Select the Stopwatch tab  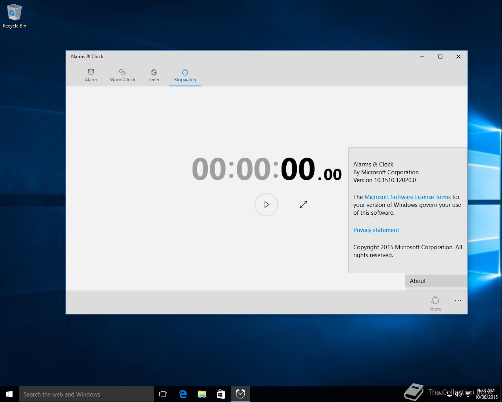click(185, 75)
